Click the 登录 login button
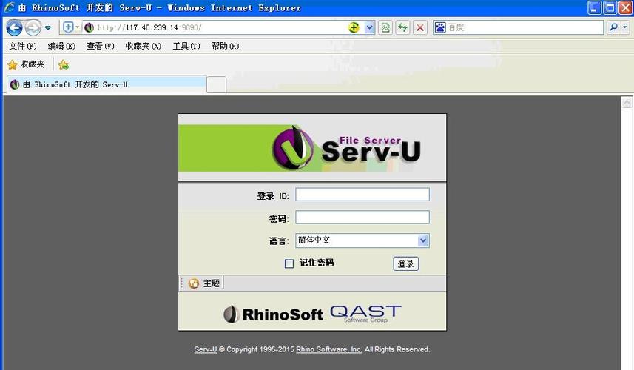This screenshot has width=634, height=370. (x=406, y=263)
